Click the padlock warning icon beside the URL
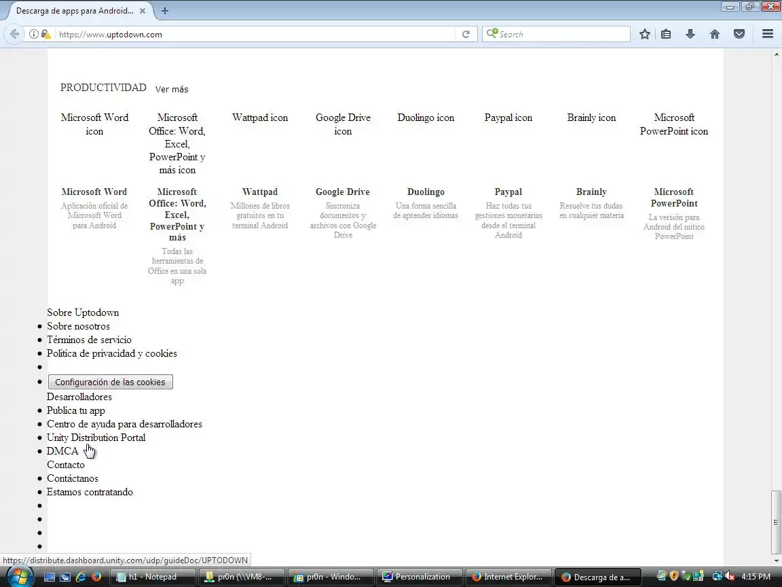 click(45, 34)
